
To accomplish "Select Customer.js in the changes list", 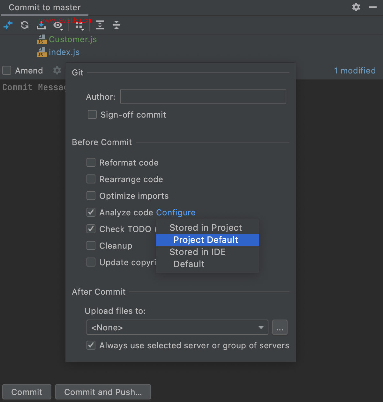I will 73,39.
